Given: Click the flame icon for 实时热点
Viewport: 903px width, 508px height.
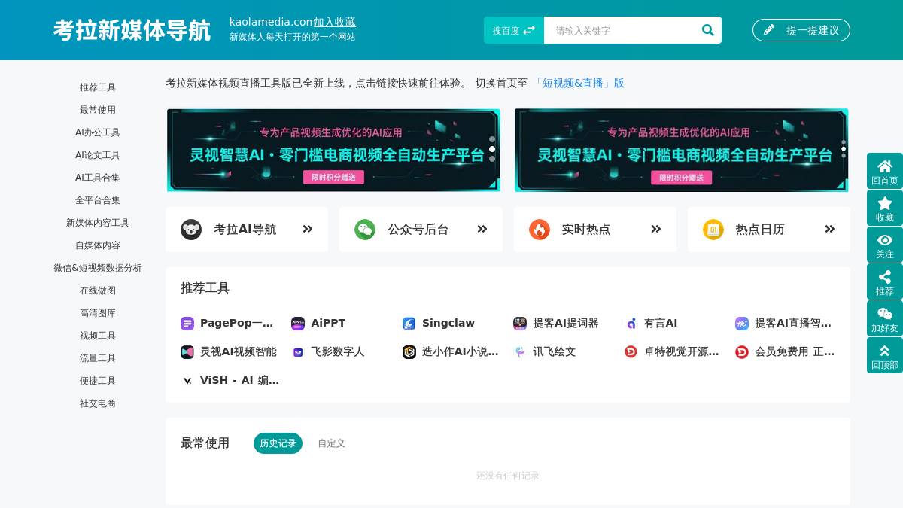Looking at the screenshot, I should 540,230.
